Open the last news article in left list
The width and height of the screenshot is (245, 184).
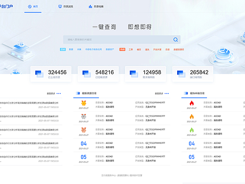(31, 159)
